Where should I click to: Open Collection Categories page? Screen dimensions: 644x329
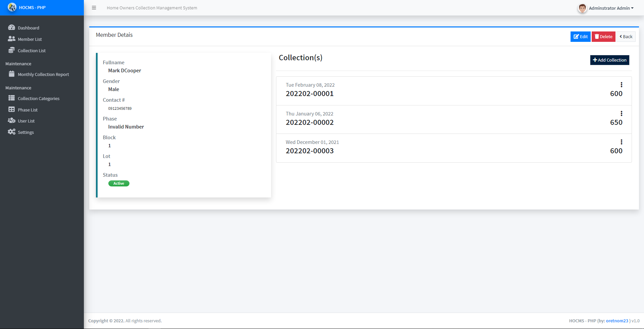pyautogui.click(x=42, y=98)
